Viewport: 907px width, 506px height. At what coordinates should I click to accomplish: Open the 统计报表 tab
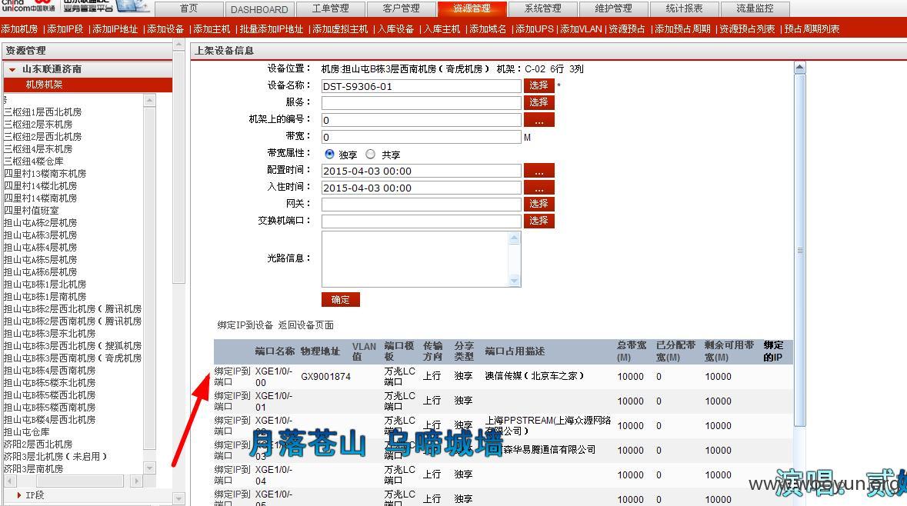pos(685,8)
